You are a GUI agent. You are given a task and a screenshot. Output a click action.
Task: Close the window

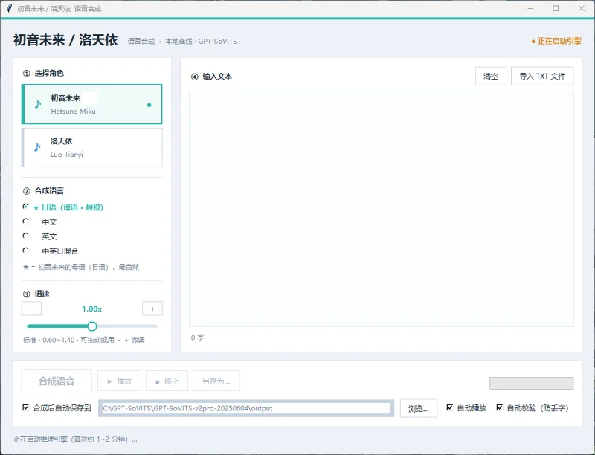click(x=582, y=8)
